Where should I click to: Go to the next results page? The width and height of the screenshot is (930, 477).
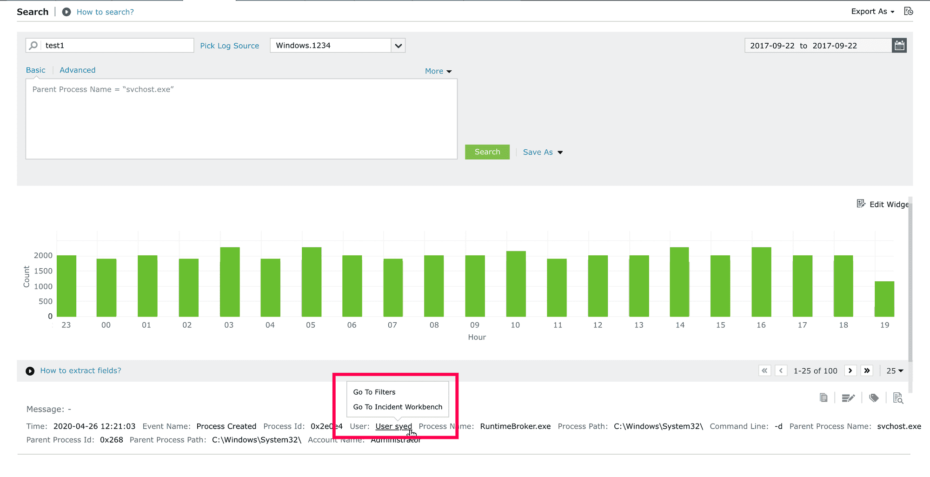point(850,371)
